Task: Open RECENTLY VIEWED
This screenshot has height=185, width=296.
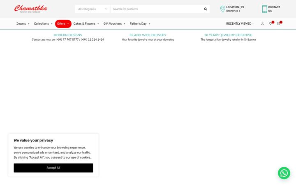Action: pos(238,23)
